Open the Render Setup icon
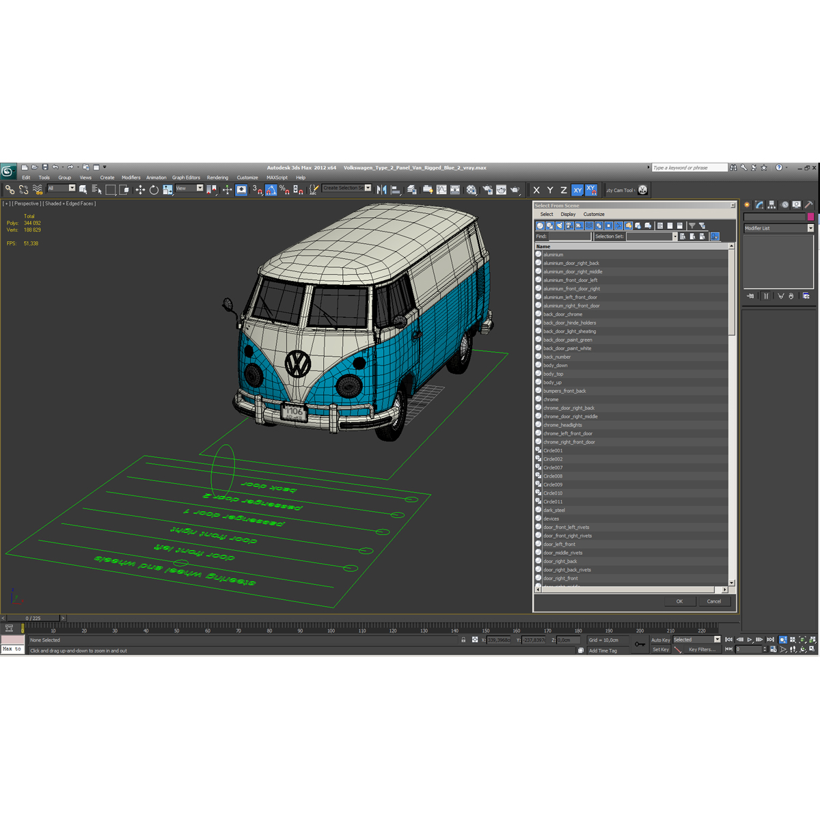 [x=487, y=190]
